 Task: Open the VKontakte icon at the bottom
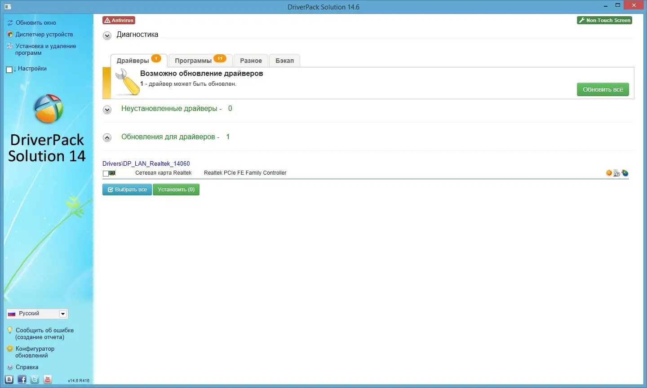pos(9,379)
